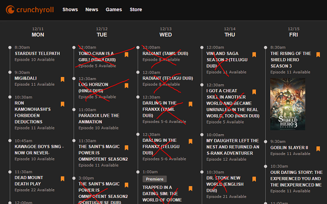Click "Episode 10 Available" under Stardust Telepath
Viewport: 327px width, 204px height.
tap(34, 60)
